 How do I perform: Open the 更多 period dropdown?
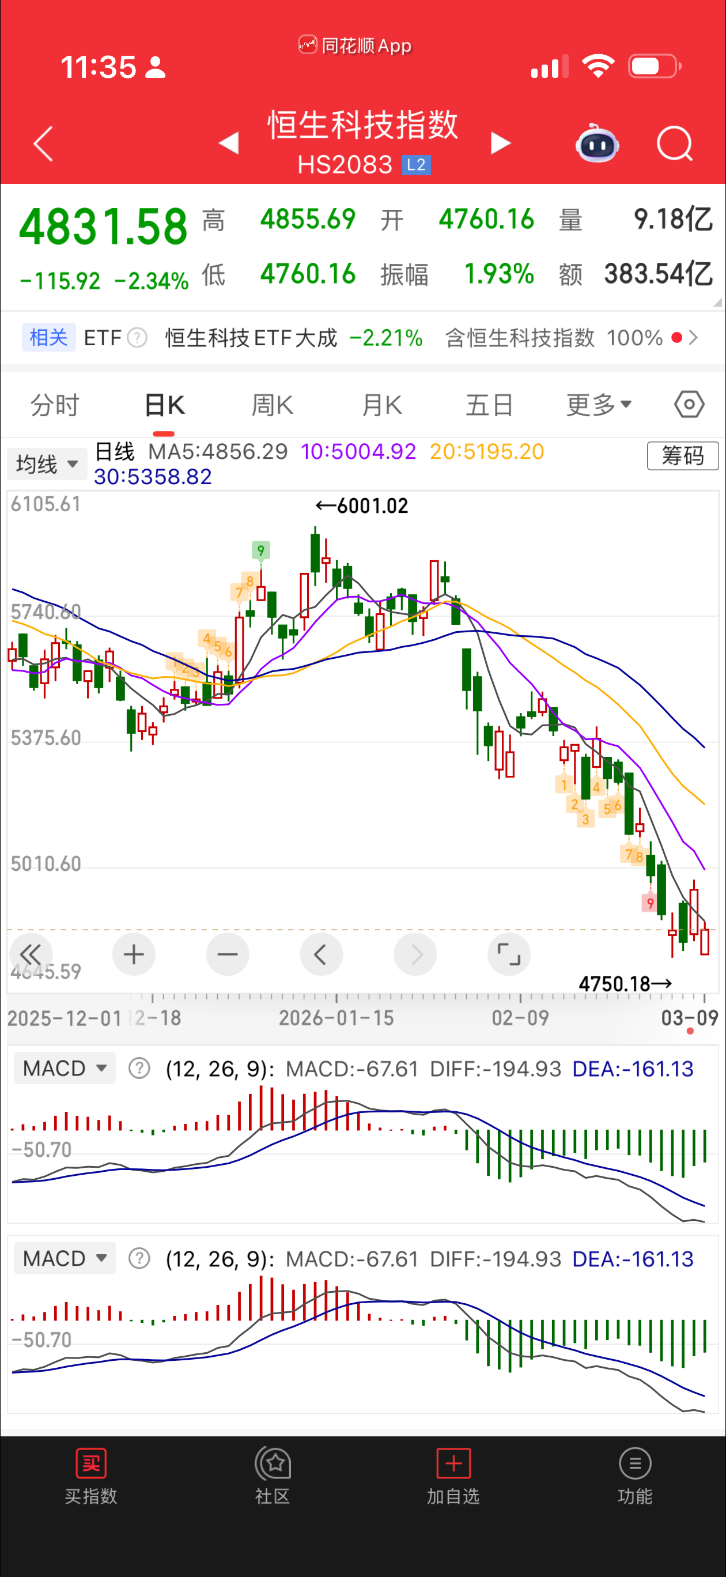coord(599,405)
